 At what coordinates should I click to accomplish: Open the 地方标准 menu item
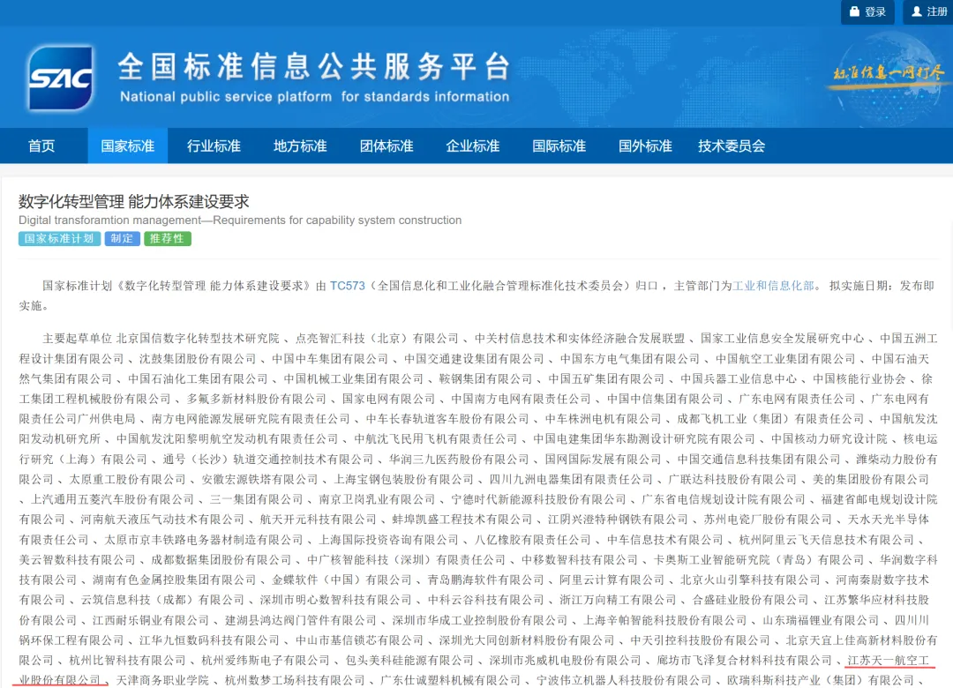pyautogui.click(x=300, y=146)
